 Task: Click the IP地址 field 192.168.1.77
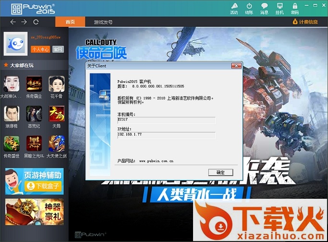pyautogui.click(x=166, y=135)
